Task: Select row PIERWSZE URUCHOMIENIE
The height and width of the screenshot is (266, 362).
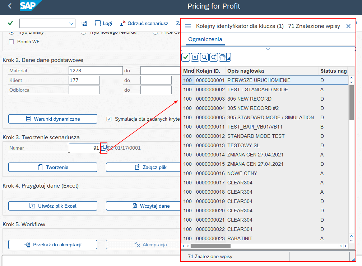Action: [x=265, y=80]
